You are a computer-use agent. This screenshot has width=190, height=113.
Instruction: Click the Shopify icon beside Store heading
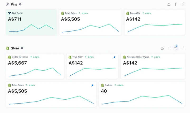(x=8, y=48)
